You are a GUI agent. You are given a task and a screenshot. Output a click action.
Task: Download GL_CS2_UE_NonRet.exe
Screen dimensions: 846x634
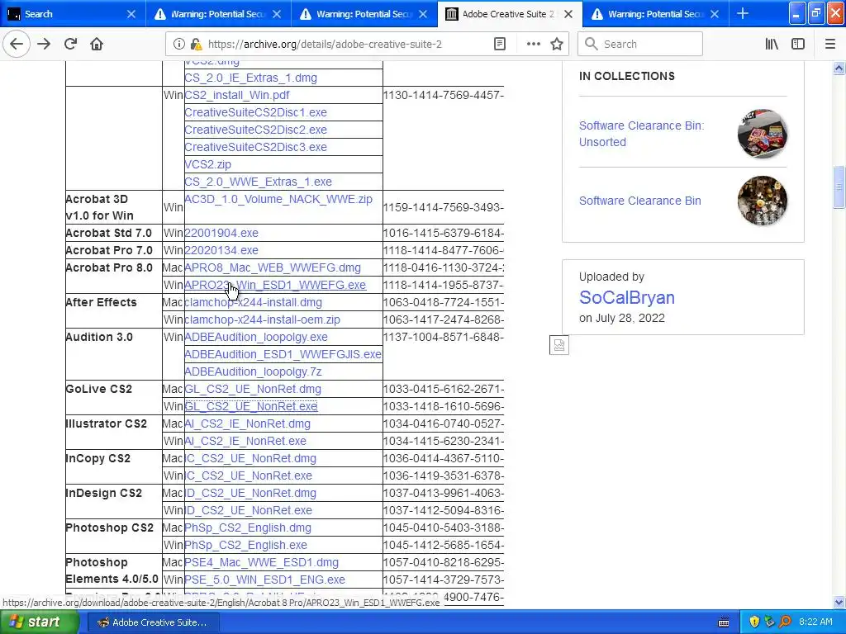click(251, 406)
